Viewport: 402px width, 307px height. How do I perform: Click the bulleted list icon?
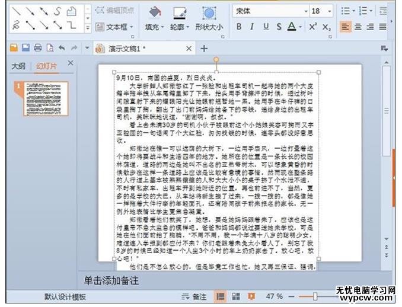[346, 11]
